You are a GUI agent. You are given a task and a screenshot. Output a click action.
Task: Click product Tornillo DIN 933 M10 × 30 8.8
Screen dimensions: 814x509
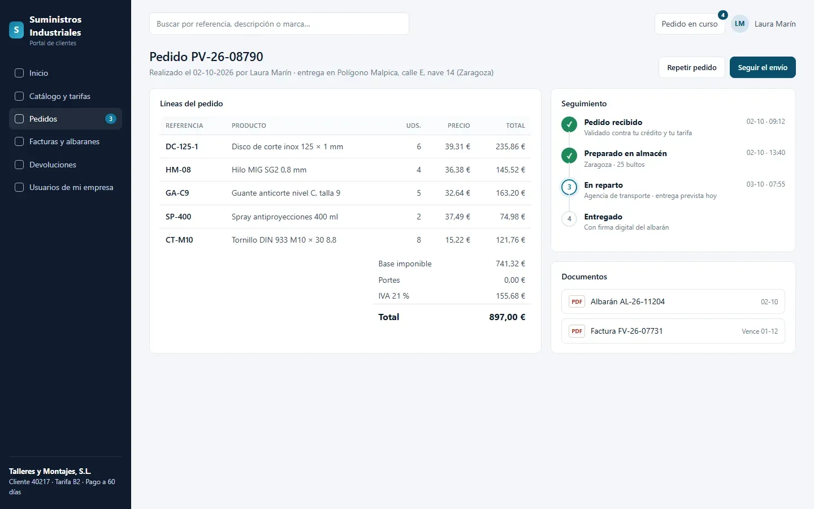tap(284, 240)
